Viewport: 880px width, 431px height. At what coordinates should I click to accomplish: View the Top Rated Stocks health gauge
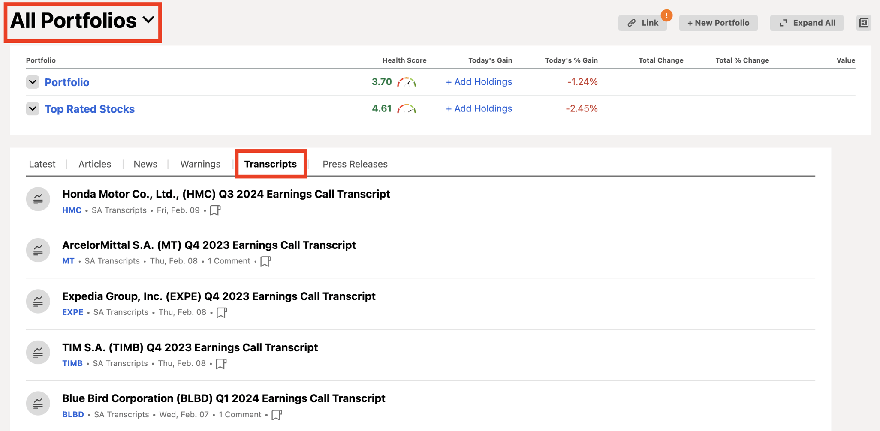(x=407, y=108)
